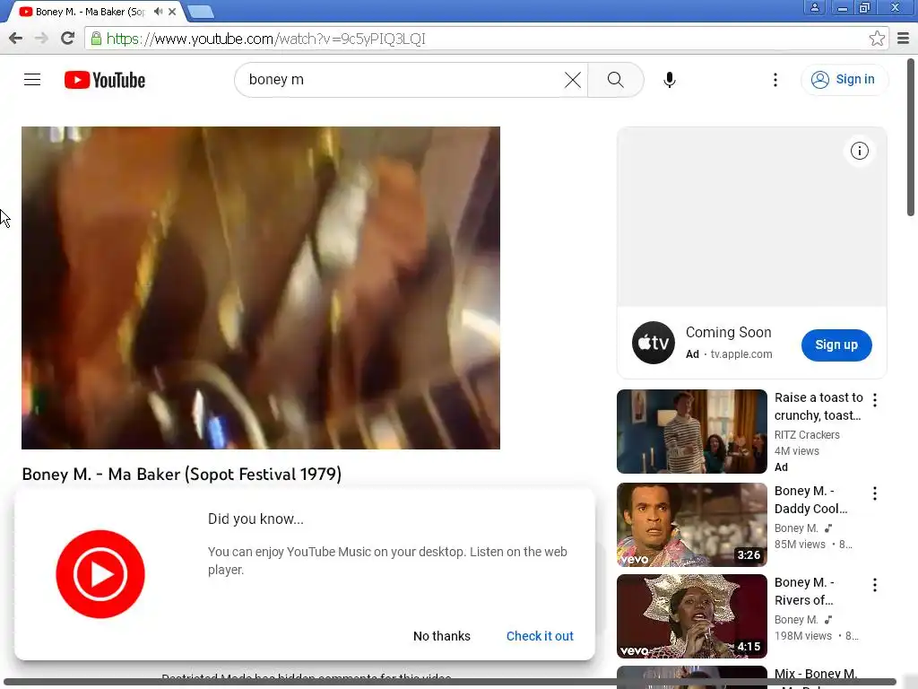Bookmark page with star icon

[877, 39]
